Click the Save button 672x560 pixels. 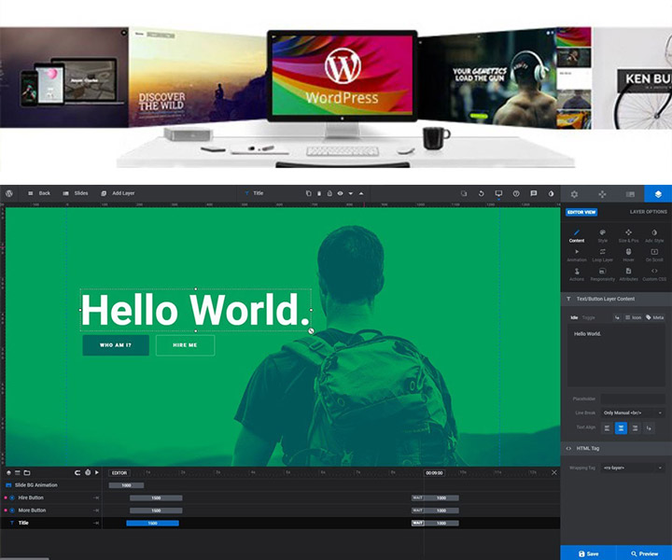point(588,553)
